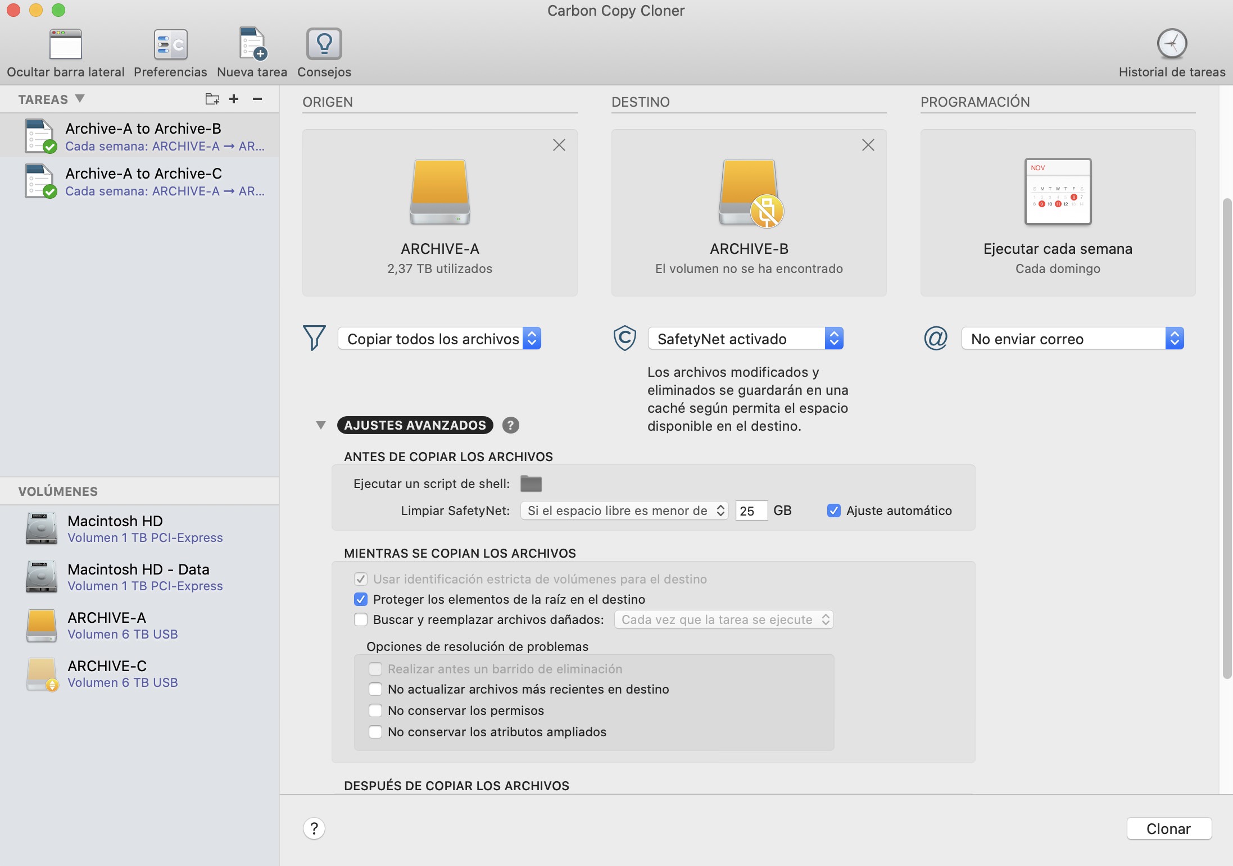This screenshot has height=866, width=1233.
Task: Open Preferencias from the toolbar
Action: 170,44
